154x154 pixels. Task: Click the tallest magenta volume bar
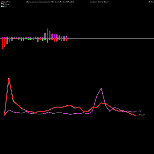[x=47, y=34]
